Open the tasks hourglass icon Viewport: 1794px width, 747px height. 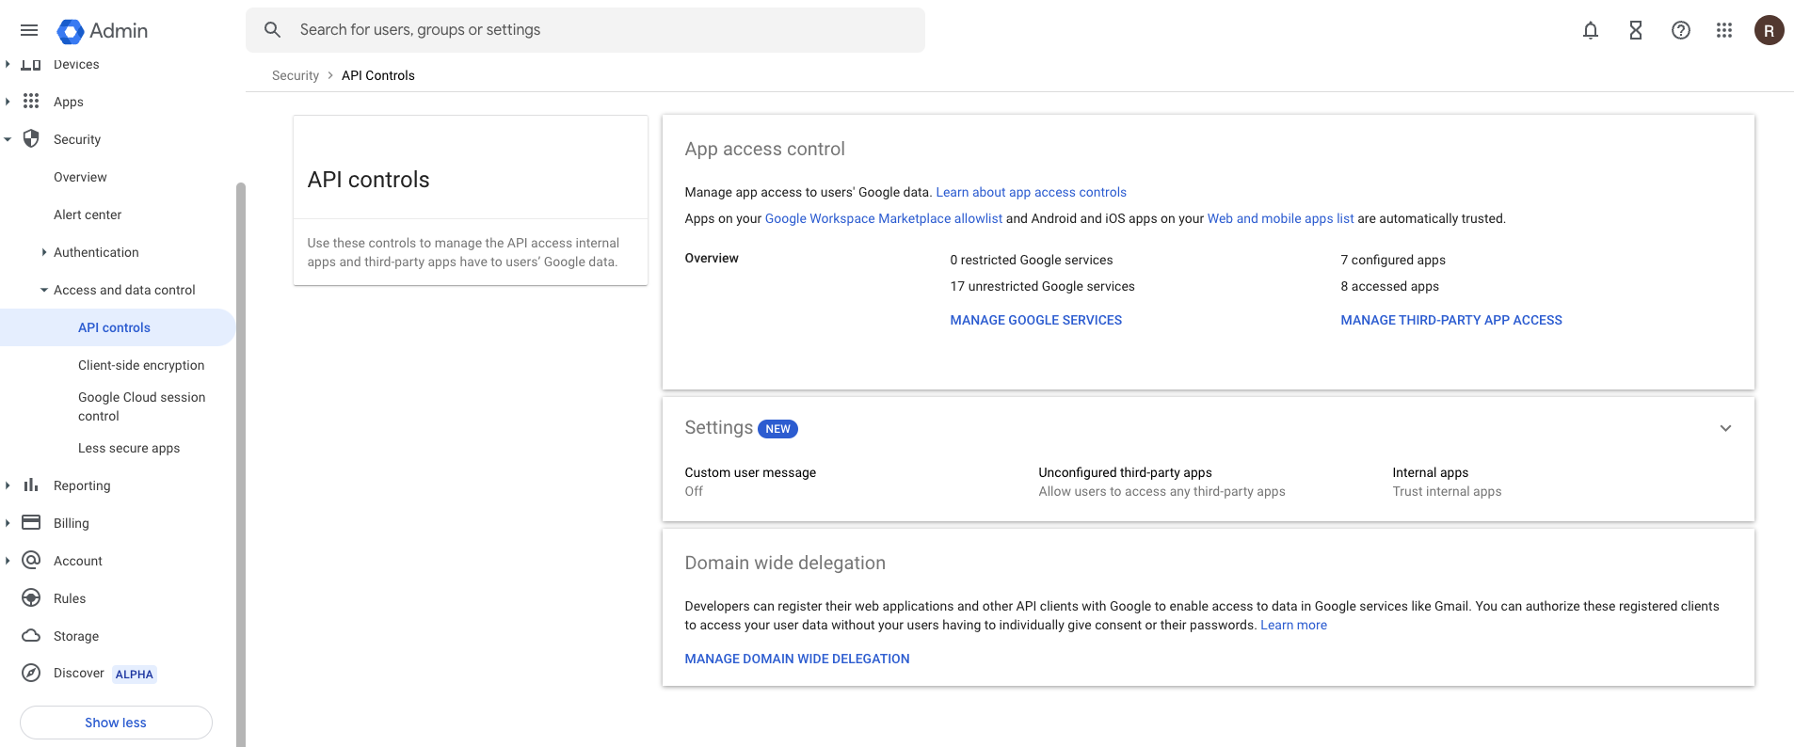click(1636, 30)
